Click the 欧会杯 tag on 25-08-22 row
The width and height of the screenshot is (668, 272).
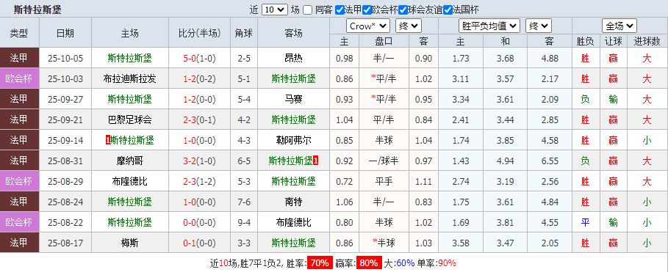(19, 222)
